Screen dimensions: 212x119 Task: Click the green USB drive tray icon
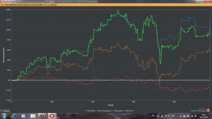coord(162,116)
